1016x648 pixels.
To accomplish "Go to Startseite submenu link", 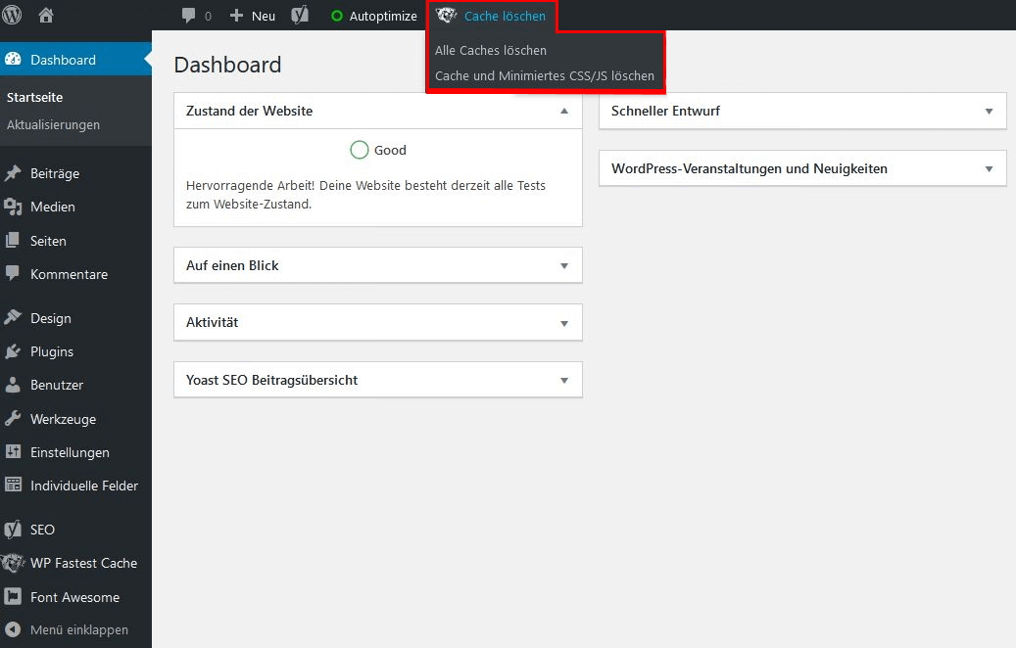I will pos(34,97).
